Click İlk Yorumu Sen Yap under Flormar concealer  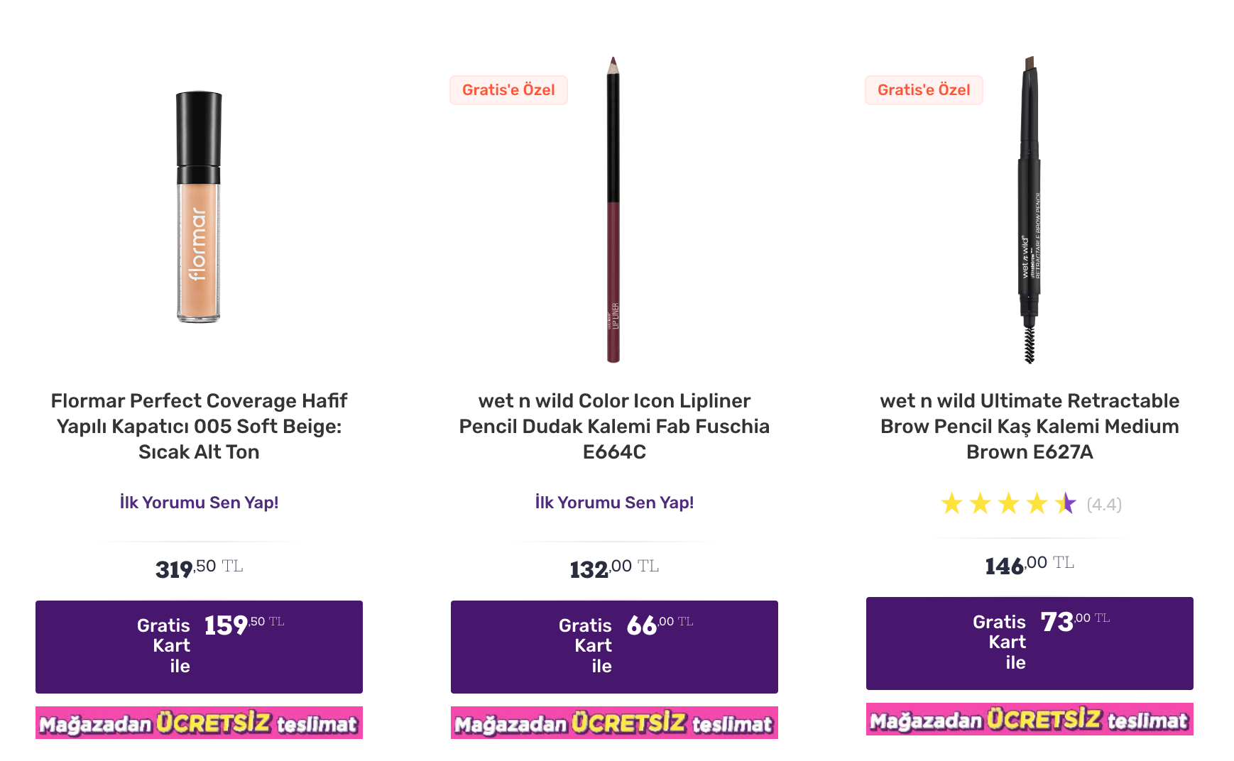point(199,503)
